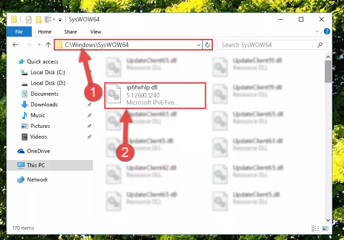This screenshot has width=344, height=240.
Task: Open the Recent locations dropdown
Action: (39, 45)
